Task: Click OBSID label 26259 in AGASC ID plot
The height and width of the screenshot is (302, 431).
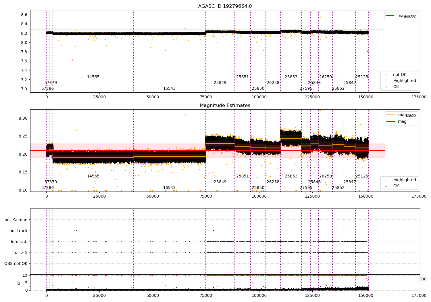Action: click(x=326, y=77)
